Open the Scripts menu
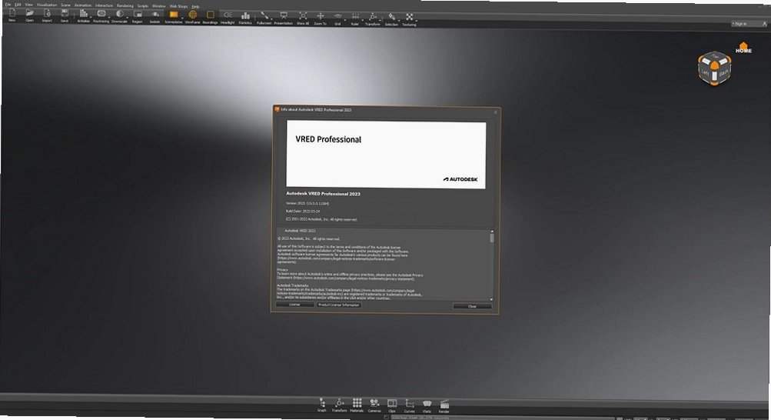 (143, 6)
